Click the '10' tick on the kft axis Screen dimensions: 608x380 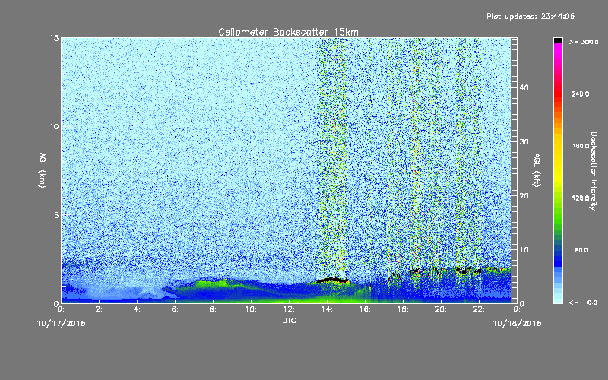coord(524,250)
